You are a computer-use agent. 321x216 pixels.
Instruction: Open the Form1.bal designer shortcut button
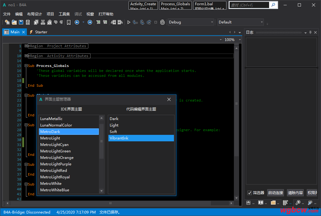point(210,5)
